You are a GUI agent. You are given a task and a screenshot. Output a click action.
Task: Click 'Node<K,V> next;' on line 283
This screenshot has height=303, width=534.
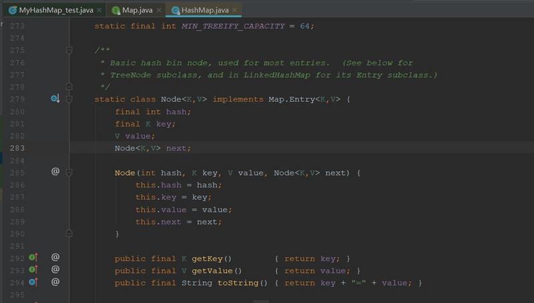[153, 149]
